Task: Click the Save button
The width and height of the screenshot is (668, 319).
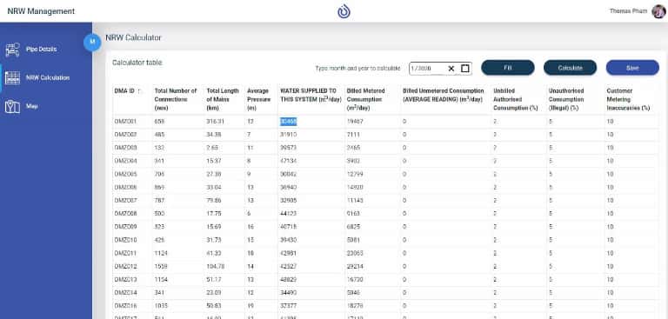Action: coord(632,68)
